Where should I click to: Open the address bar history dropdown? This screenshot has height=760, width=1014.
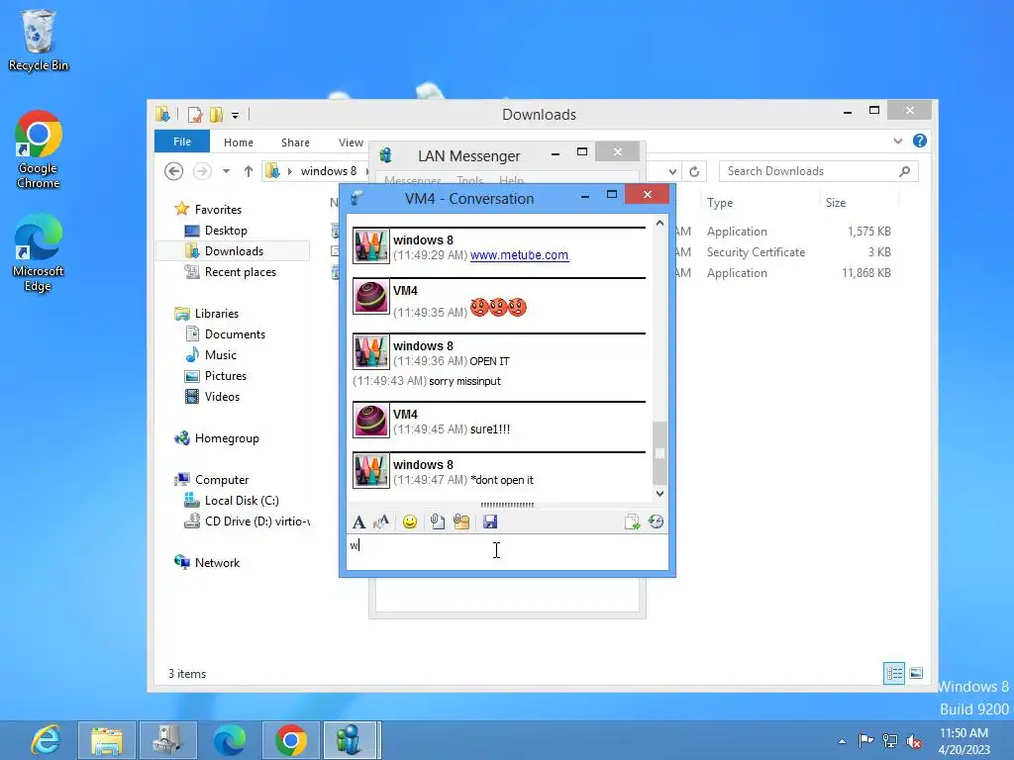[673, 171]
